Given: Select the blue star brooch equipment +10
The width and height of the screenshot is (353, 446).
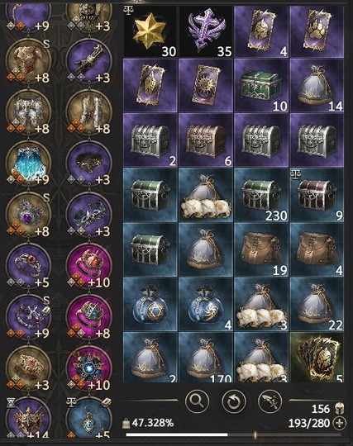Looking at the screenshot, I should [89, 368].
